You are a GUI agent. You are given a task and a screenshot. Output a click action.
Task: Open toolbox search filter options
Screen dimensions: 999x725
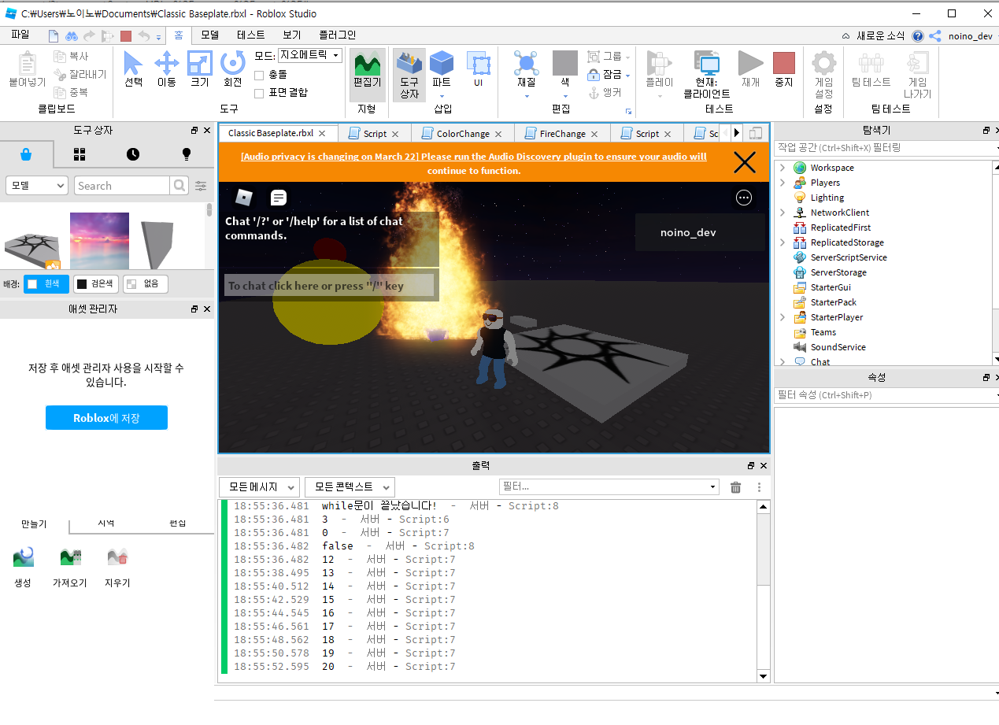click(202, 186)
